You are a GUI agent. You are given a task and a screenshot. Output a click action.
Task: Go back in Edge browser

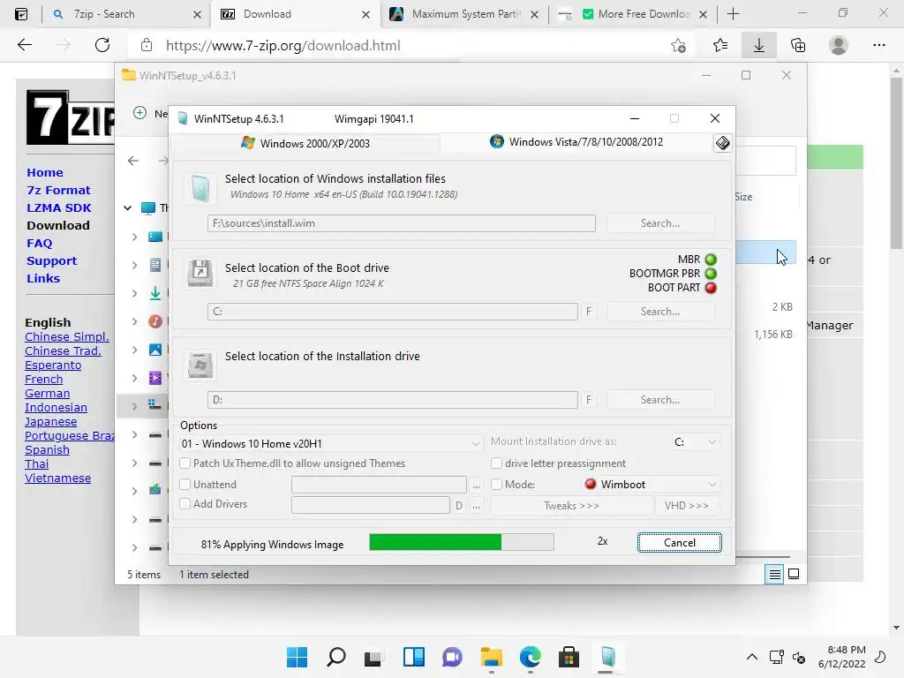pos(24,45)
